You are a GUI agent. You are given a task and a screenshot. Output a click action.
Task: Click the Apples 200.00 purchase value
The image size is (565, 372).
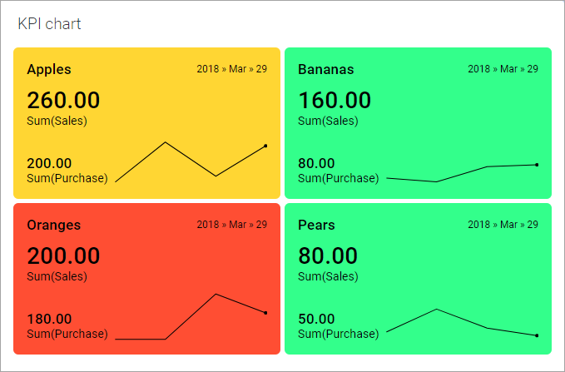point(49,163)
